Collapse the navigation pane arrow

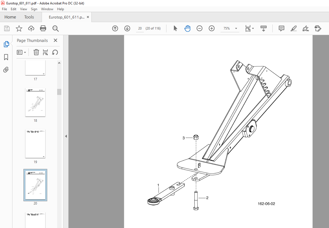(66, 136)
